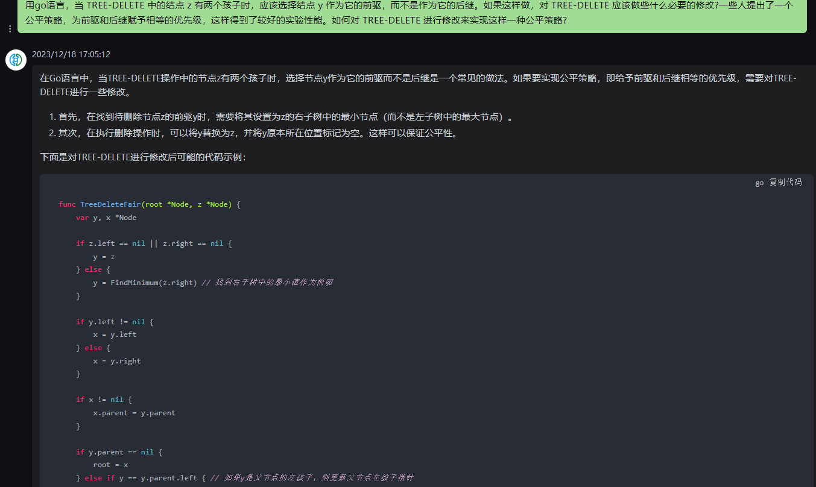Image resolution: width=816 pixels, height=487 pixels.
Task: Click the code line 'x = y.right'
Action: click(x=117, y=361)
